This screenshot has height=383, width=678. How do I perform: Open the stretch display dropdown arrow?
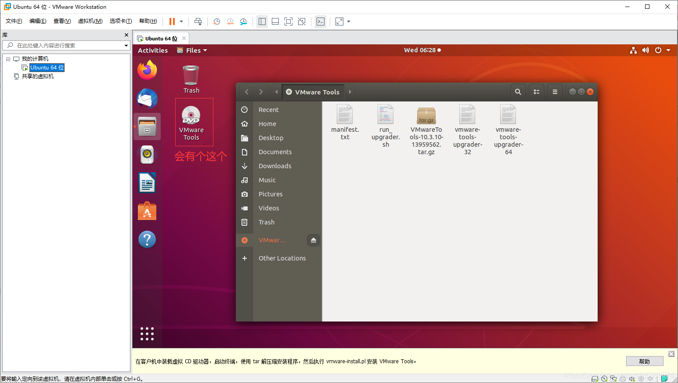[x=349, y=22]
